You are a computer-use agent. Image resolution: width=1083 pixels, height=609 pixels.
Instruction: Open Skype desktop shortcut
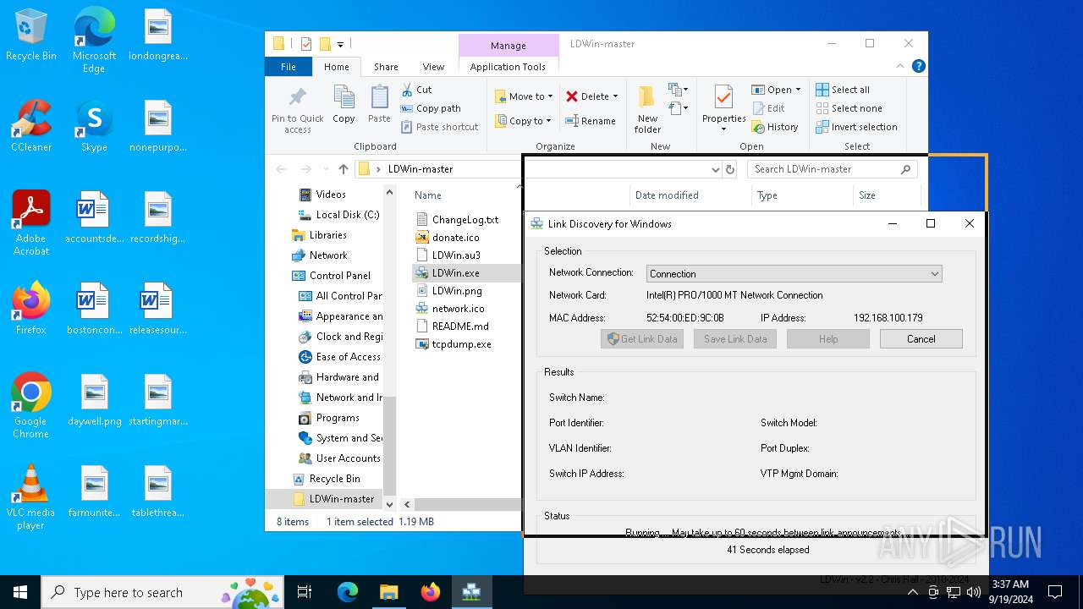[94, 127]
